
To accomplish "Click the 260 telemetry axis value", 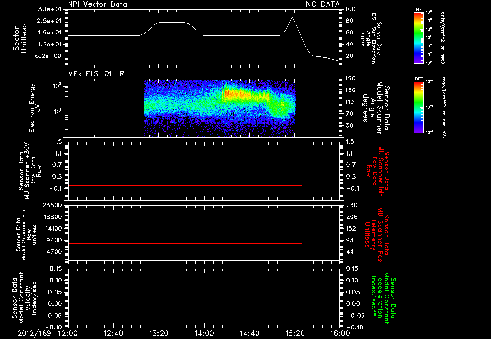I will click(x=351, y=205).
